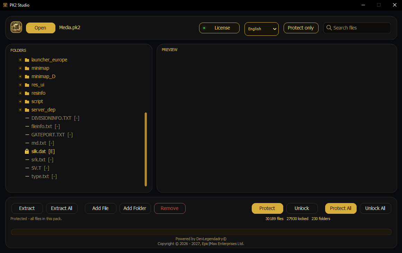402x253 pixels.
Task: Expand the res_ui folder node
Action: tap(20, 85)
